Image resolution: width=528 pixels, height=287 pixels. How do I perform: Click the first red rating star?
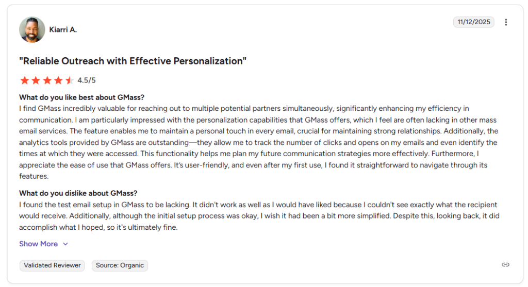[24, 80]
